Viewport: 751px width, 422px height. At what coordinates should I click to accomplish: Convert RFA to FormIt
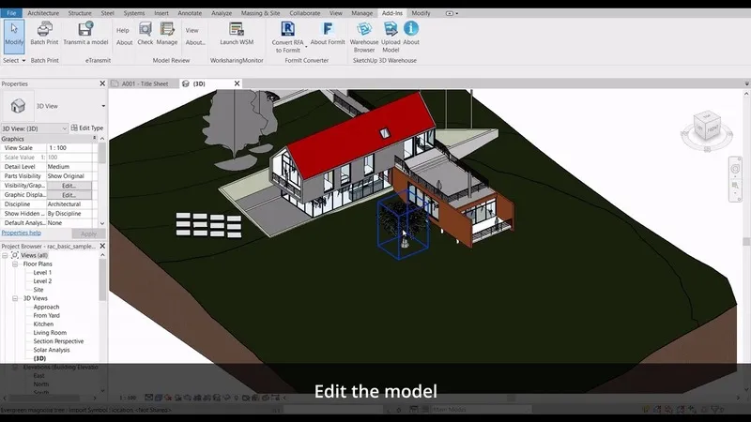(287, 37)
